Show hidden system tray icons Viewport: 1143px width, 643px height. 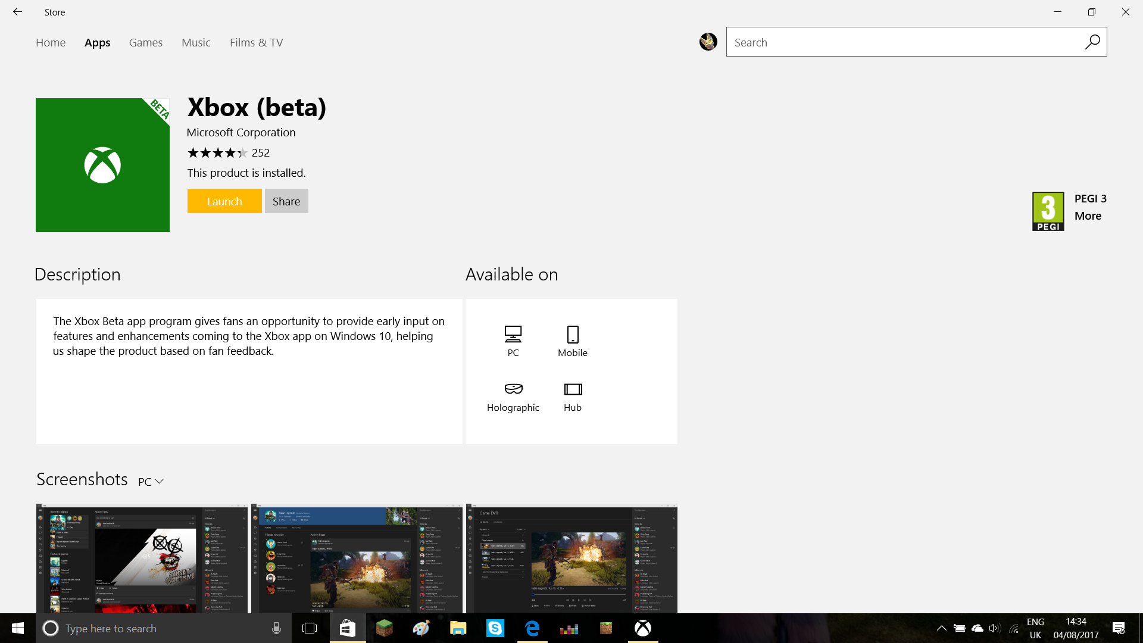point(941,628)
